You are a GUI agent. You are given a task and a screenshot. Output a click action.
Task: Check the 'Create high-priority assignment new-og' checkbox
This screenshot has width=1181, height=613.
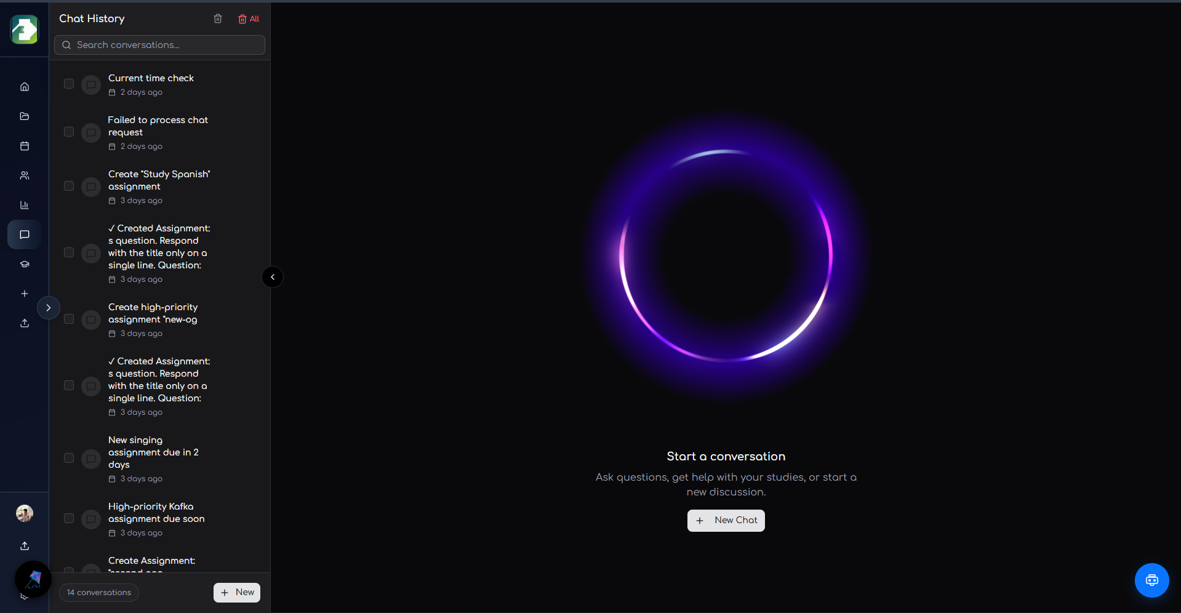(69, 319)
